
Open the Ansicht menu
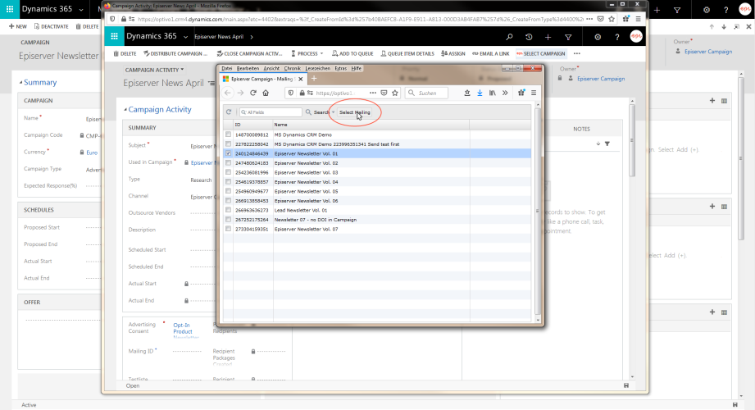click(x=271, y=68)
